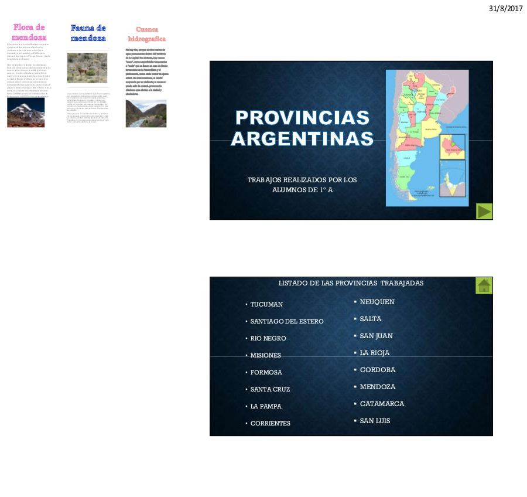527x497 pixels.
Task: Click the green next-arrow button on title slide
Action: [484, 211]
